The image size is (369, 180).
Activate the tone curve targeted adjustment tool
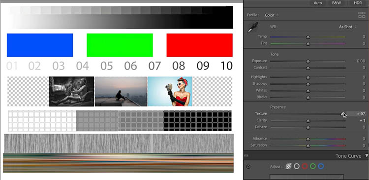[248, 167]
